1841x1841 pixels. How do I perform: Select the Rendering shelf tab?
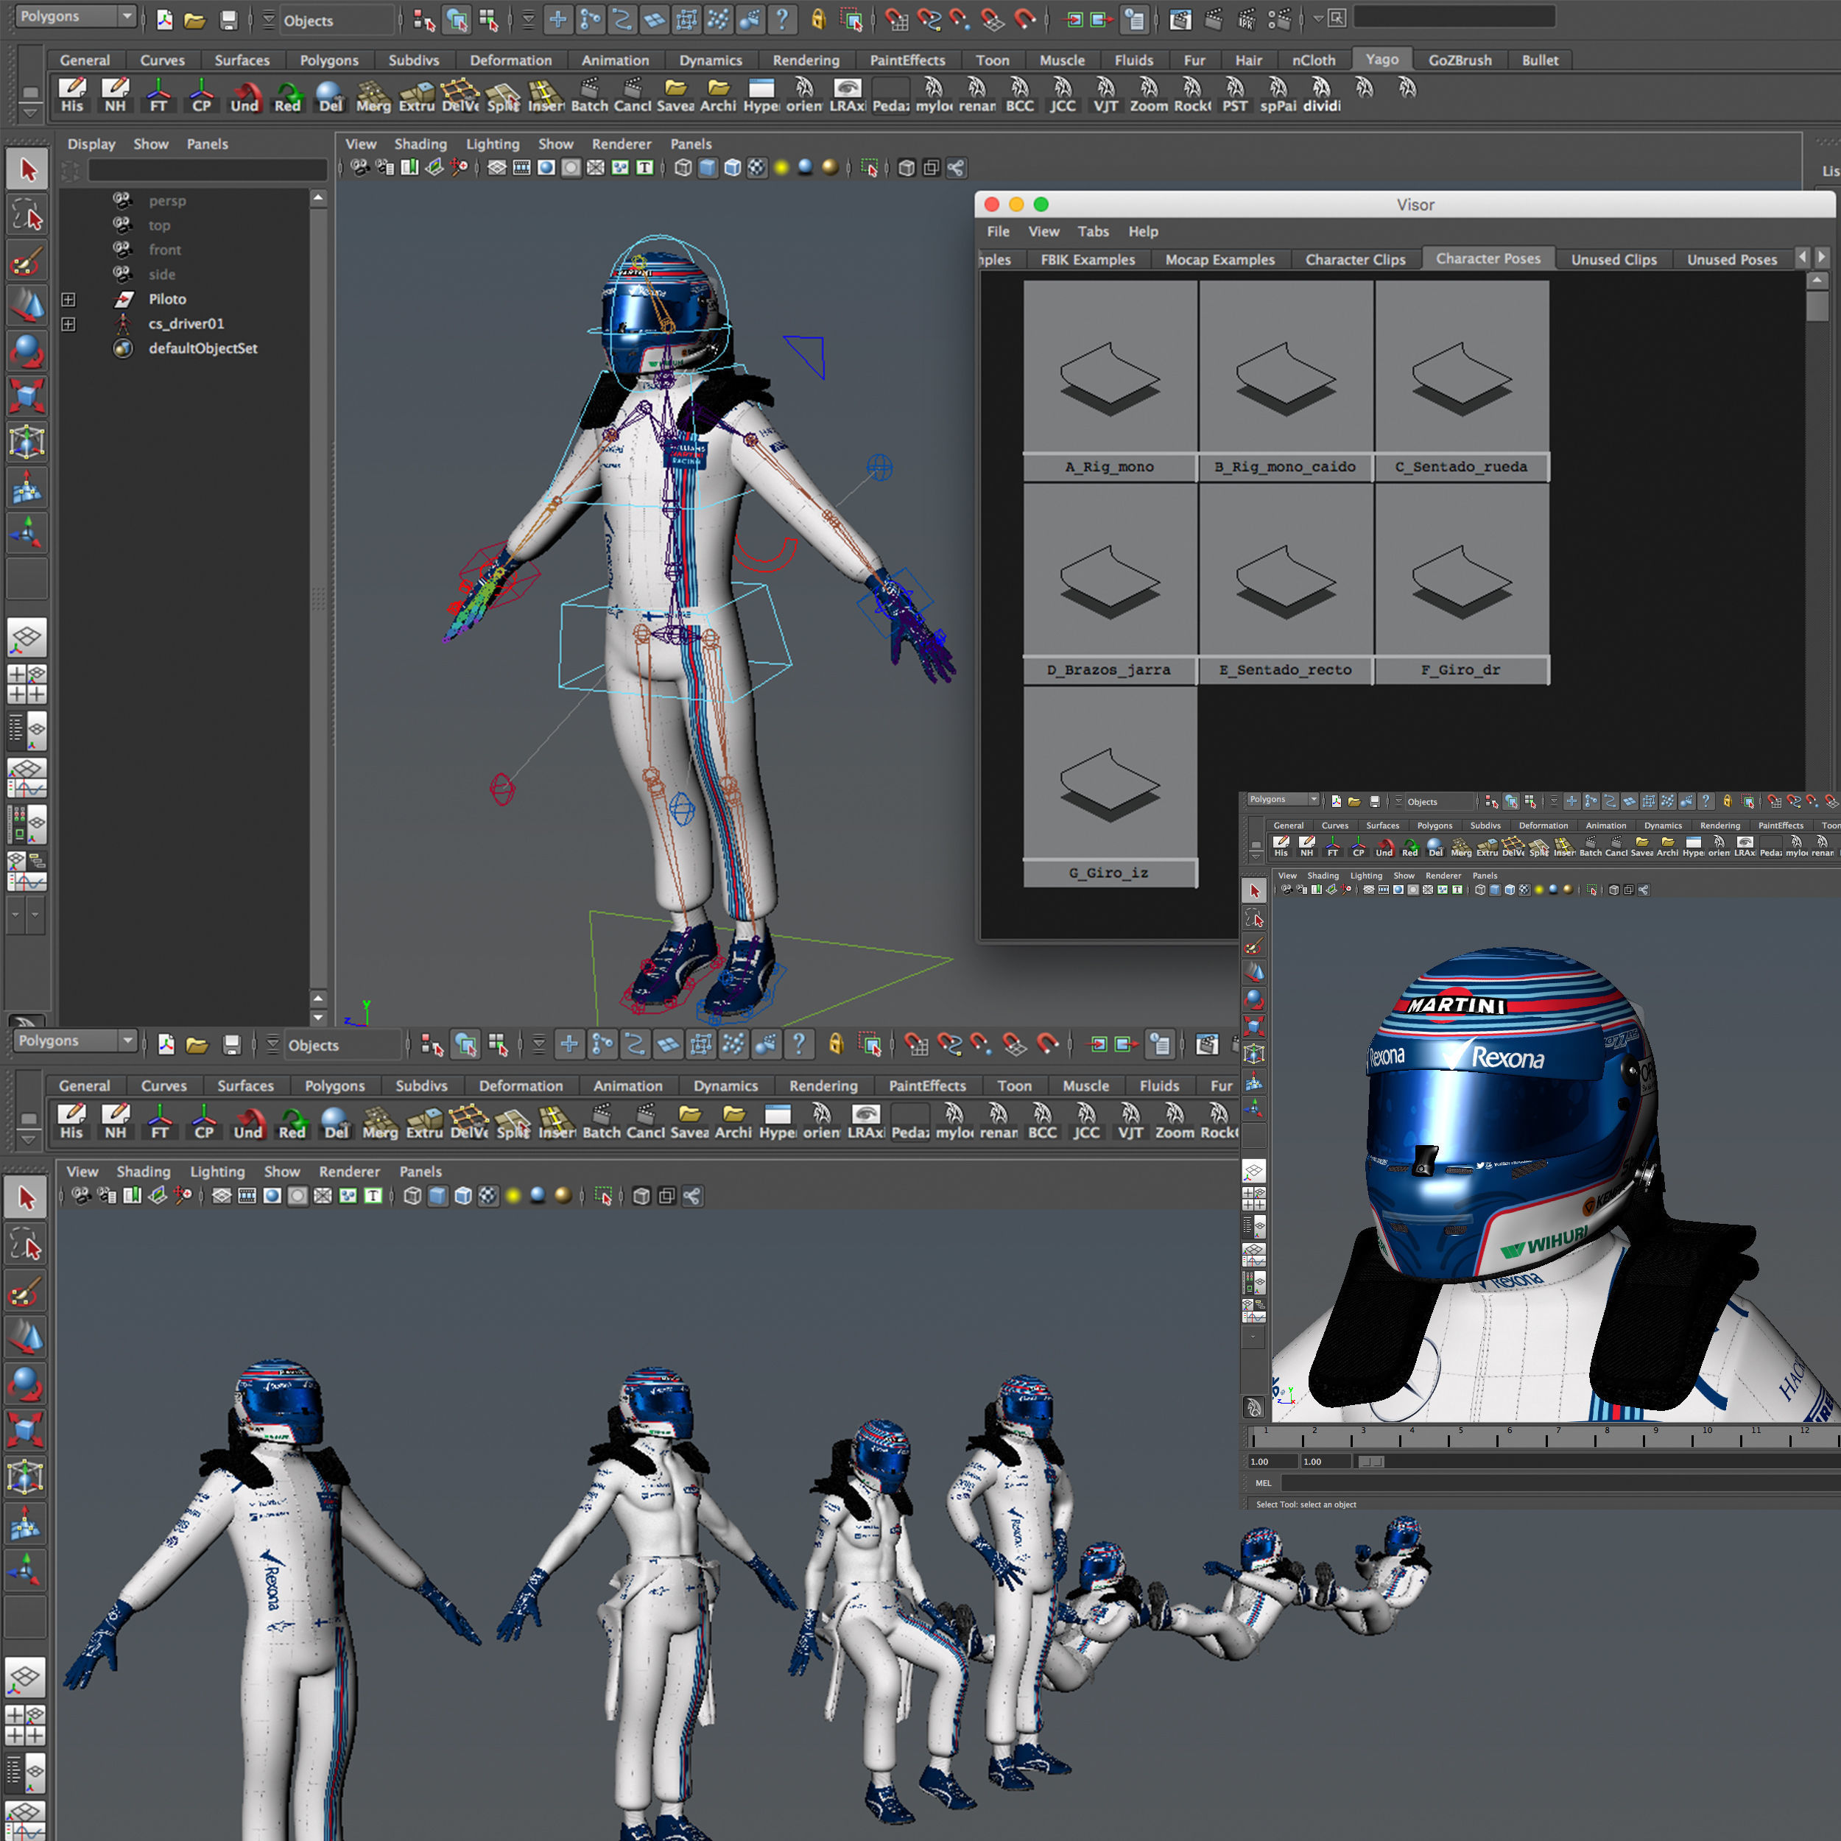[x=805, y=60]
